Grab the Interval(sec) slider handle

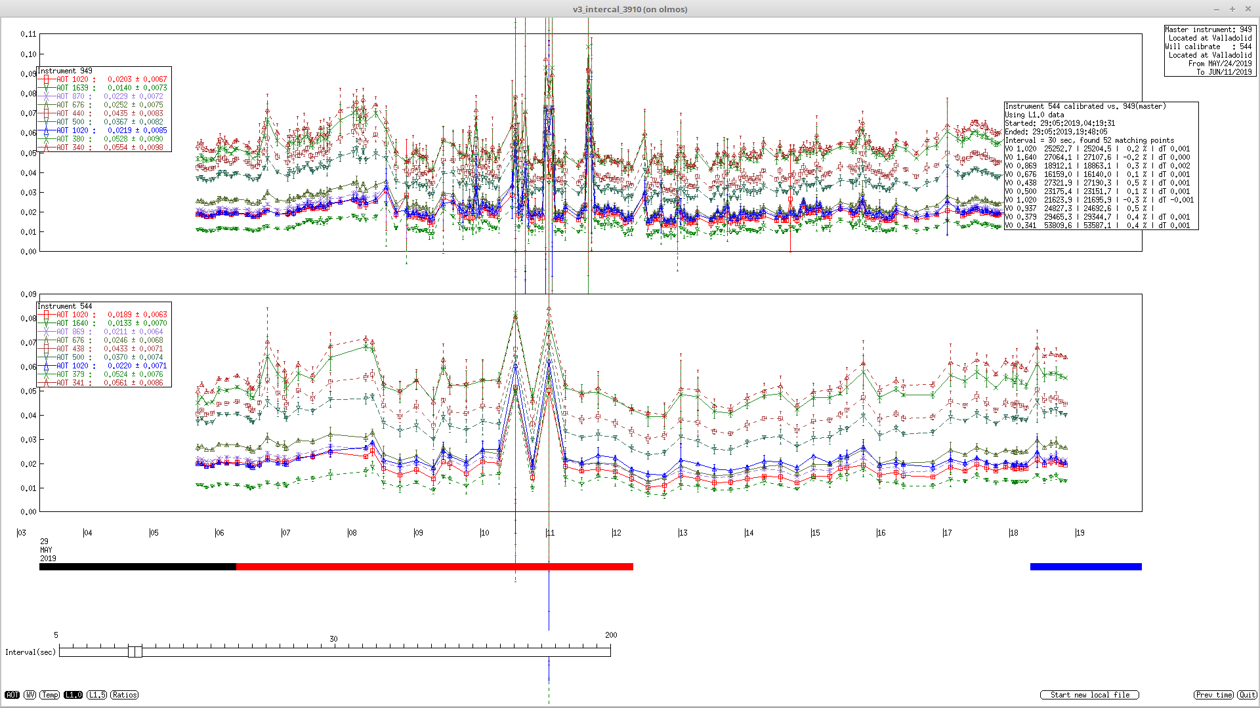pyautogui.click(x=135, y=652)
